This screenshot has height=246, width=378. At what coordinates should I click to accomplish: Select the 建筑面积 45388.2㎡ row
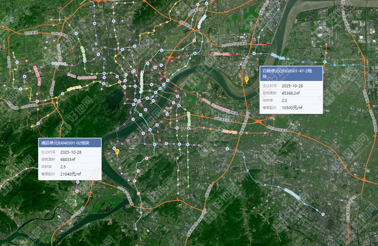(x=291, y=93)
